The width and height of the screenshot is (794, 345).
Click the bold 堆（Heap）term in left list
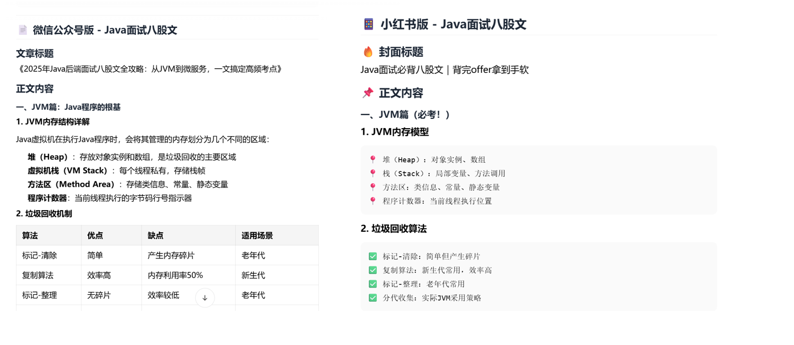(x=48, y=157)
